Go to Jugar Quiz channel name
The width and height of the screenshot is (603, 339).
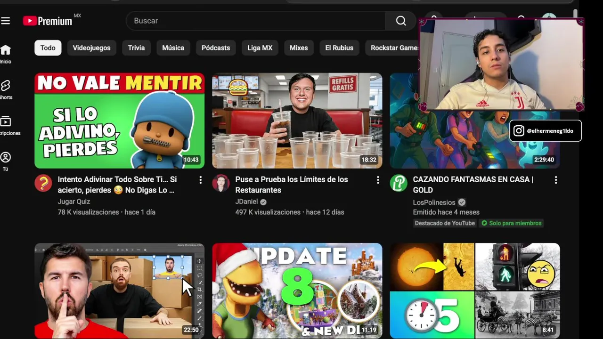pos(73,202)
